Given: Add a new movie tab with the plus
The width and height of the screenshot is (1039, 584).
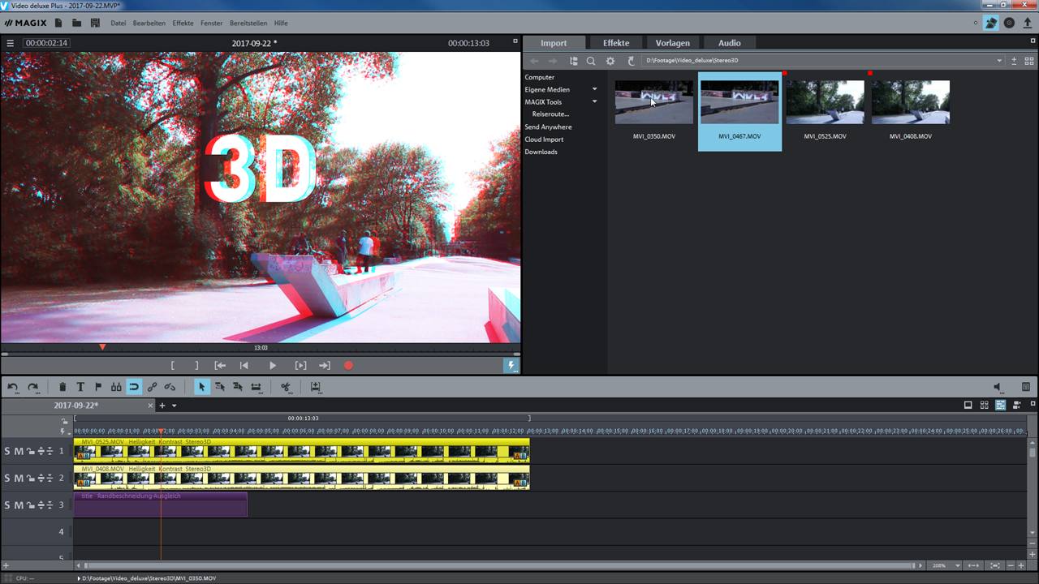Looking at the screenshot, I should (162, 406).
